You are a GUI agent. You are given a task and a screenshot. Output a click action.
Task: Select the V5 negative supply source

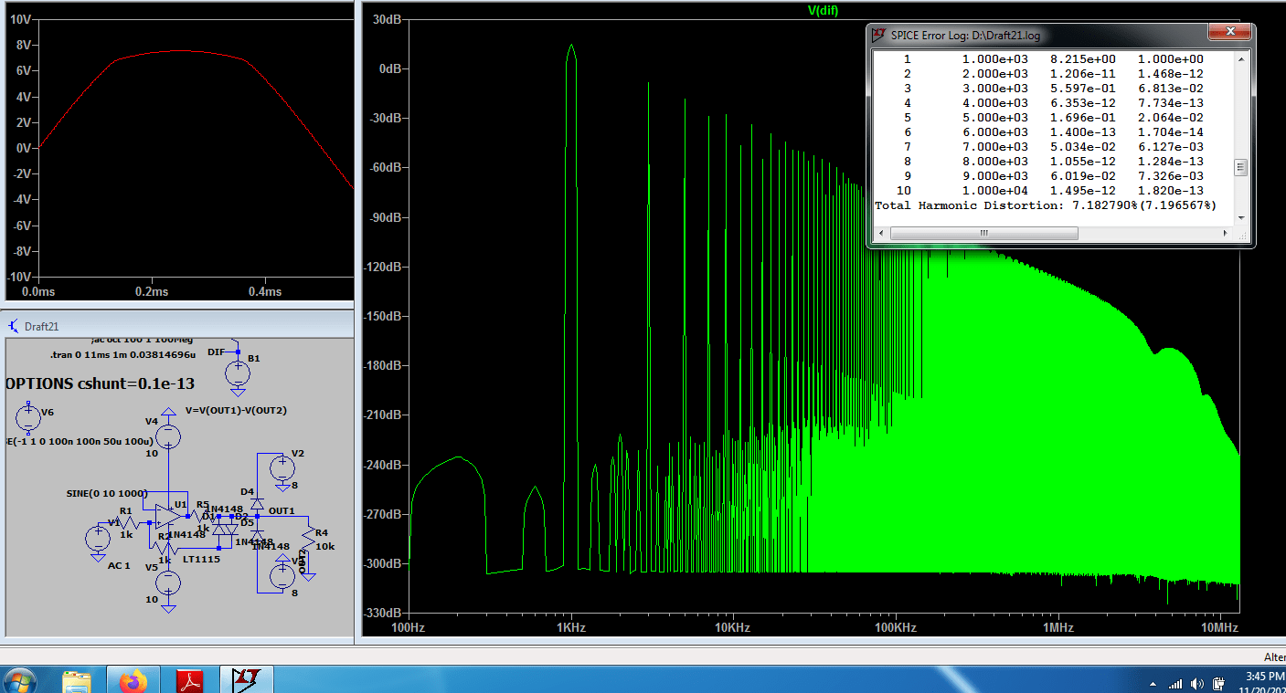[x=169, y=582]
